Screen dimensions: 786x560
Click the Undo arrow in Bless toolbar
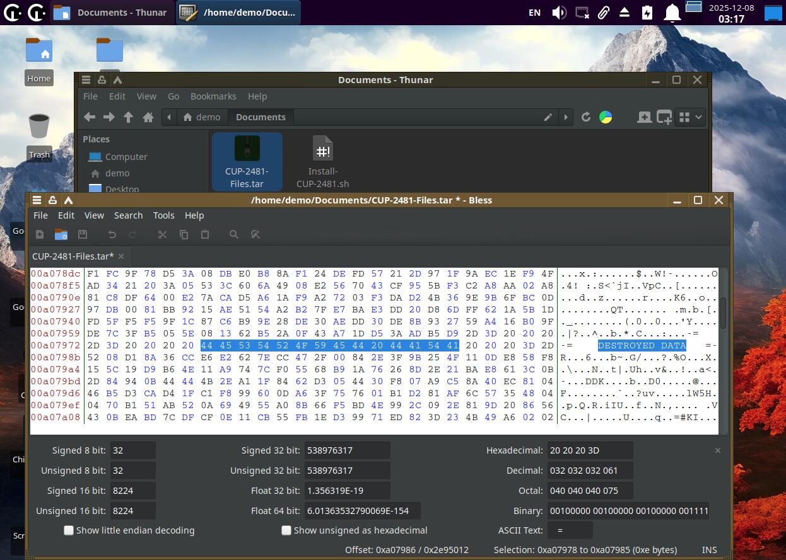(x=112, y=234)
